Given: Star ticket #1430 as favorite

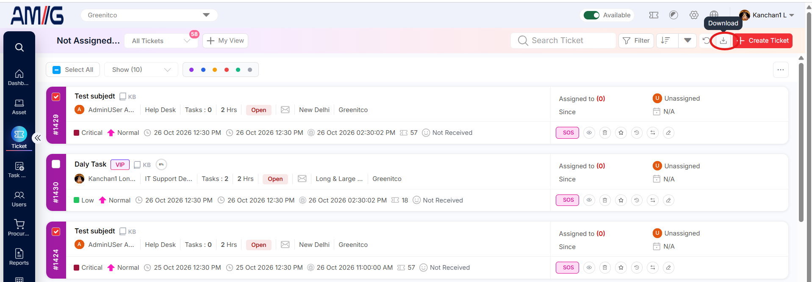Looking at the screenshot, I should 621,200.
